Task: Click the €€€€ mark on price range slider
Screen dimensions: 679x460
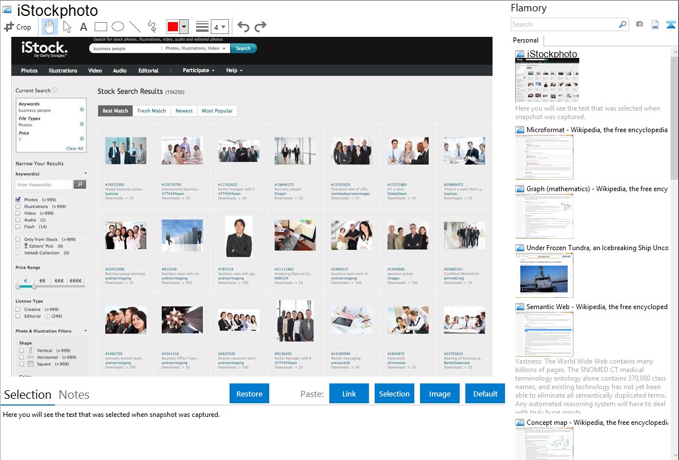Action: (x=76, y=281)
